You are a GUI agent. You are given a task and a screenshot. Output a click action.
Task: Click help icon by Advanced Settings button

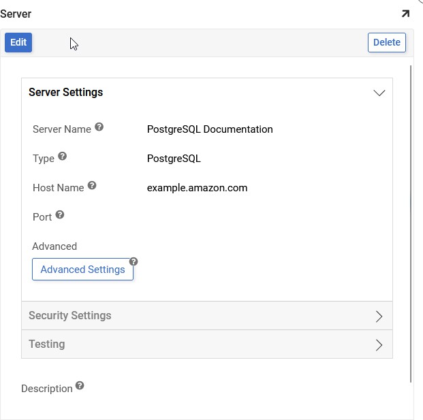134,261
